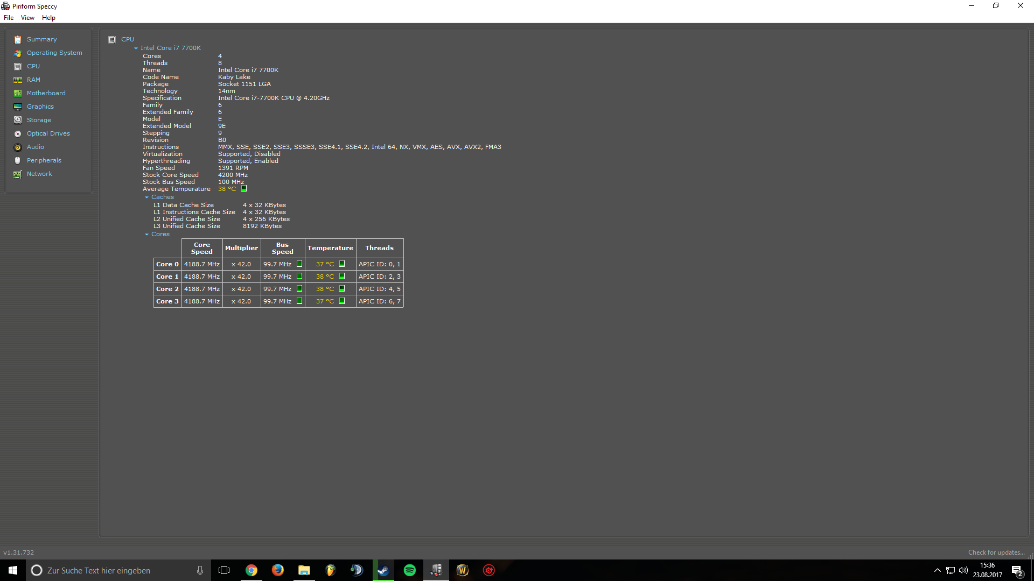Collapse the Caches subsection
Image resolution: width=1034 pixels, height=581 pixels.
(146, 197)
